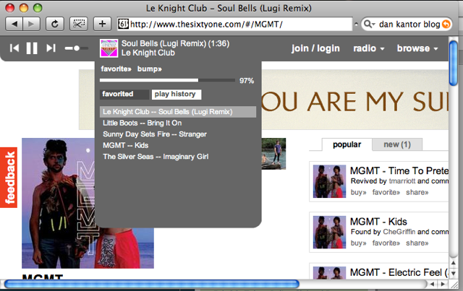Image resolution: width=463 pixels, height=291 pixels.
Task: Click Le Knight Club artist name in player
Action: (x=148, y=53)
